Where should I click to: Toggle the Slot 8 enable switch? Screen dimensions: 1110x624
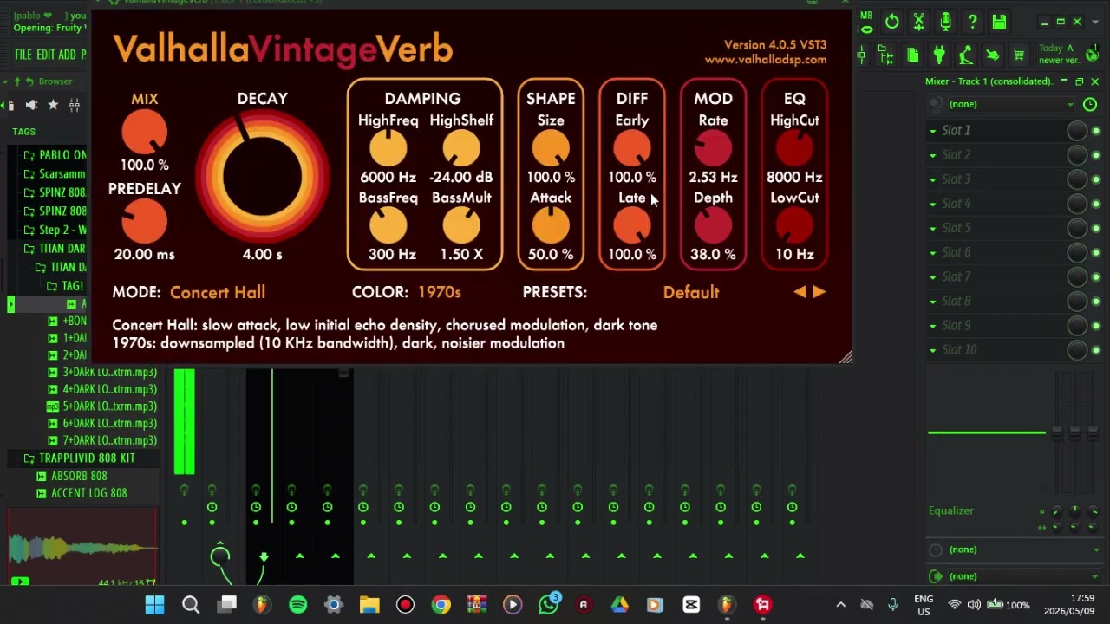[1096, 301]
